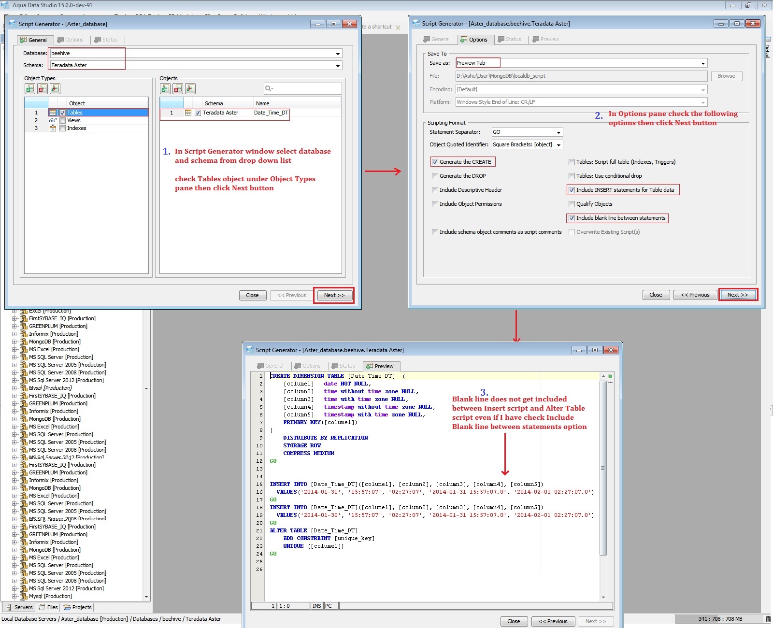Screen dimensions: 773x628
Task: Click invert selection icon in Objects pane
Action: point(190,88)
